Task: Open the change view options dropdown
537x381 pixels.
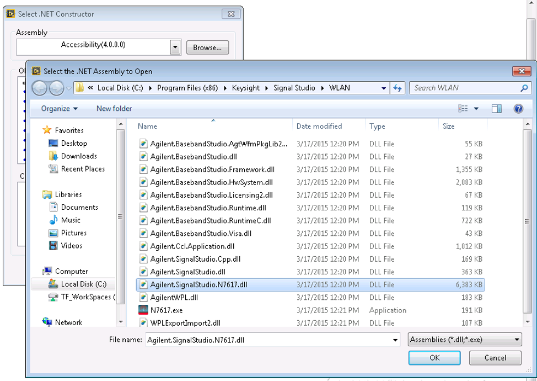Action: point(476,109)
